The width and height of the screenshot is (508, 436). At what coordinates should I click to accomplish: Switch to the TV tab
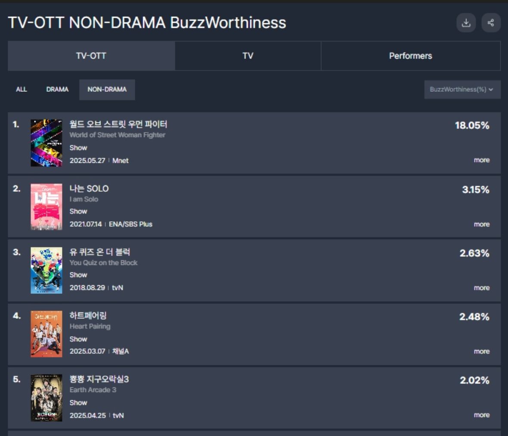[248, 56]
